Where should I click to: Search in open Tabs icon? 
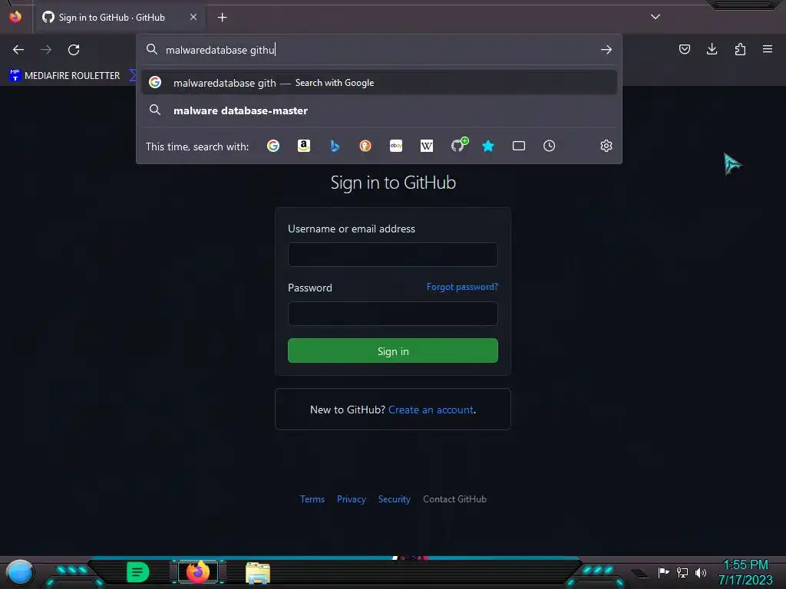tap(519, 146)
